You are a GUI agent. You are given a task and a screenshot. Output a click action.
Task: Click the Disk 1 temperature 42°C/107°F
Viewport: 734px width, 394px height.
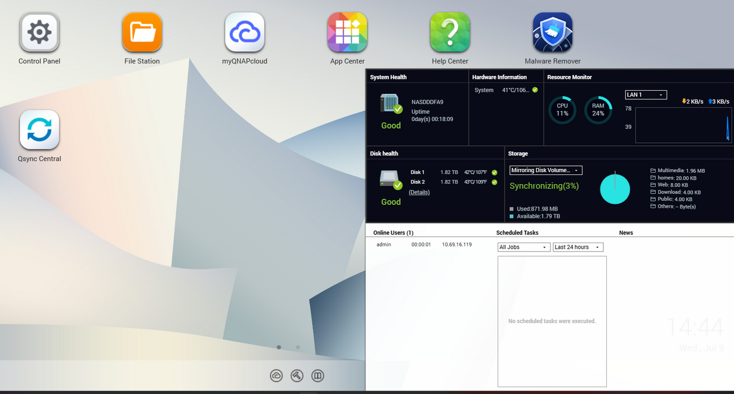476,173
